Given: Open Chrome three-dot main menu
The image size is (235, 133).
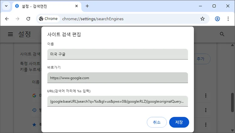Looking at the screenshot, I should [x=228, y=19].
